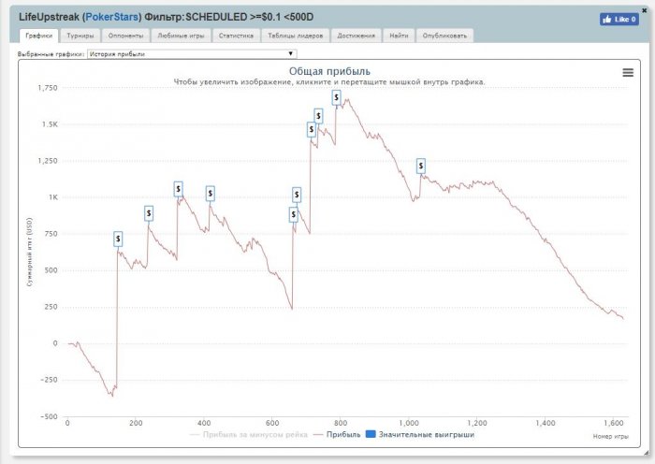This screenshot has height=464, width=655.
Task: Click the $ flag near game 1,035
Action: point(421,167)
